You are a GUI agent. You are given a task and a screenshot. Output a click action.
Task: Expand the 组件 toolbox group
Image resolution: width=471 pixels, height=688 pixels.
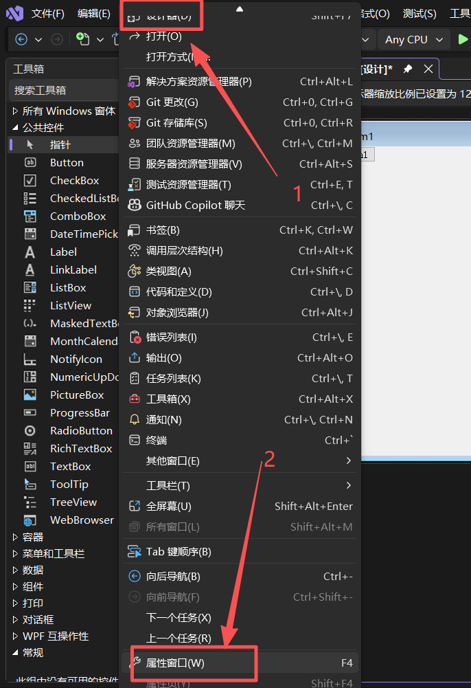click(15, 587)
